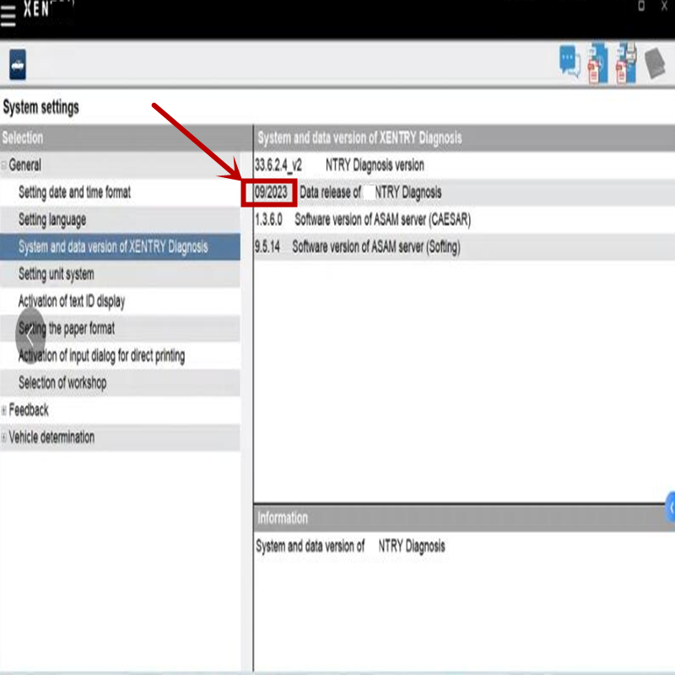Click Software version of ASAM server (CAESAR)
This screenshot has height=675, width=675.
pyautogui.click(x=383, y=219)
